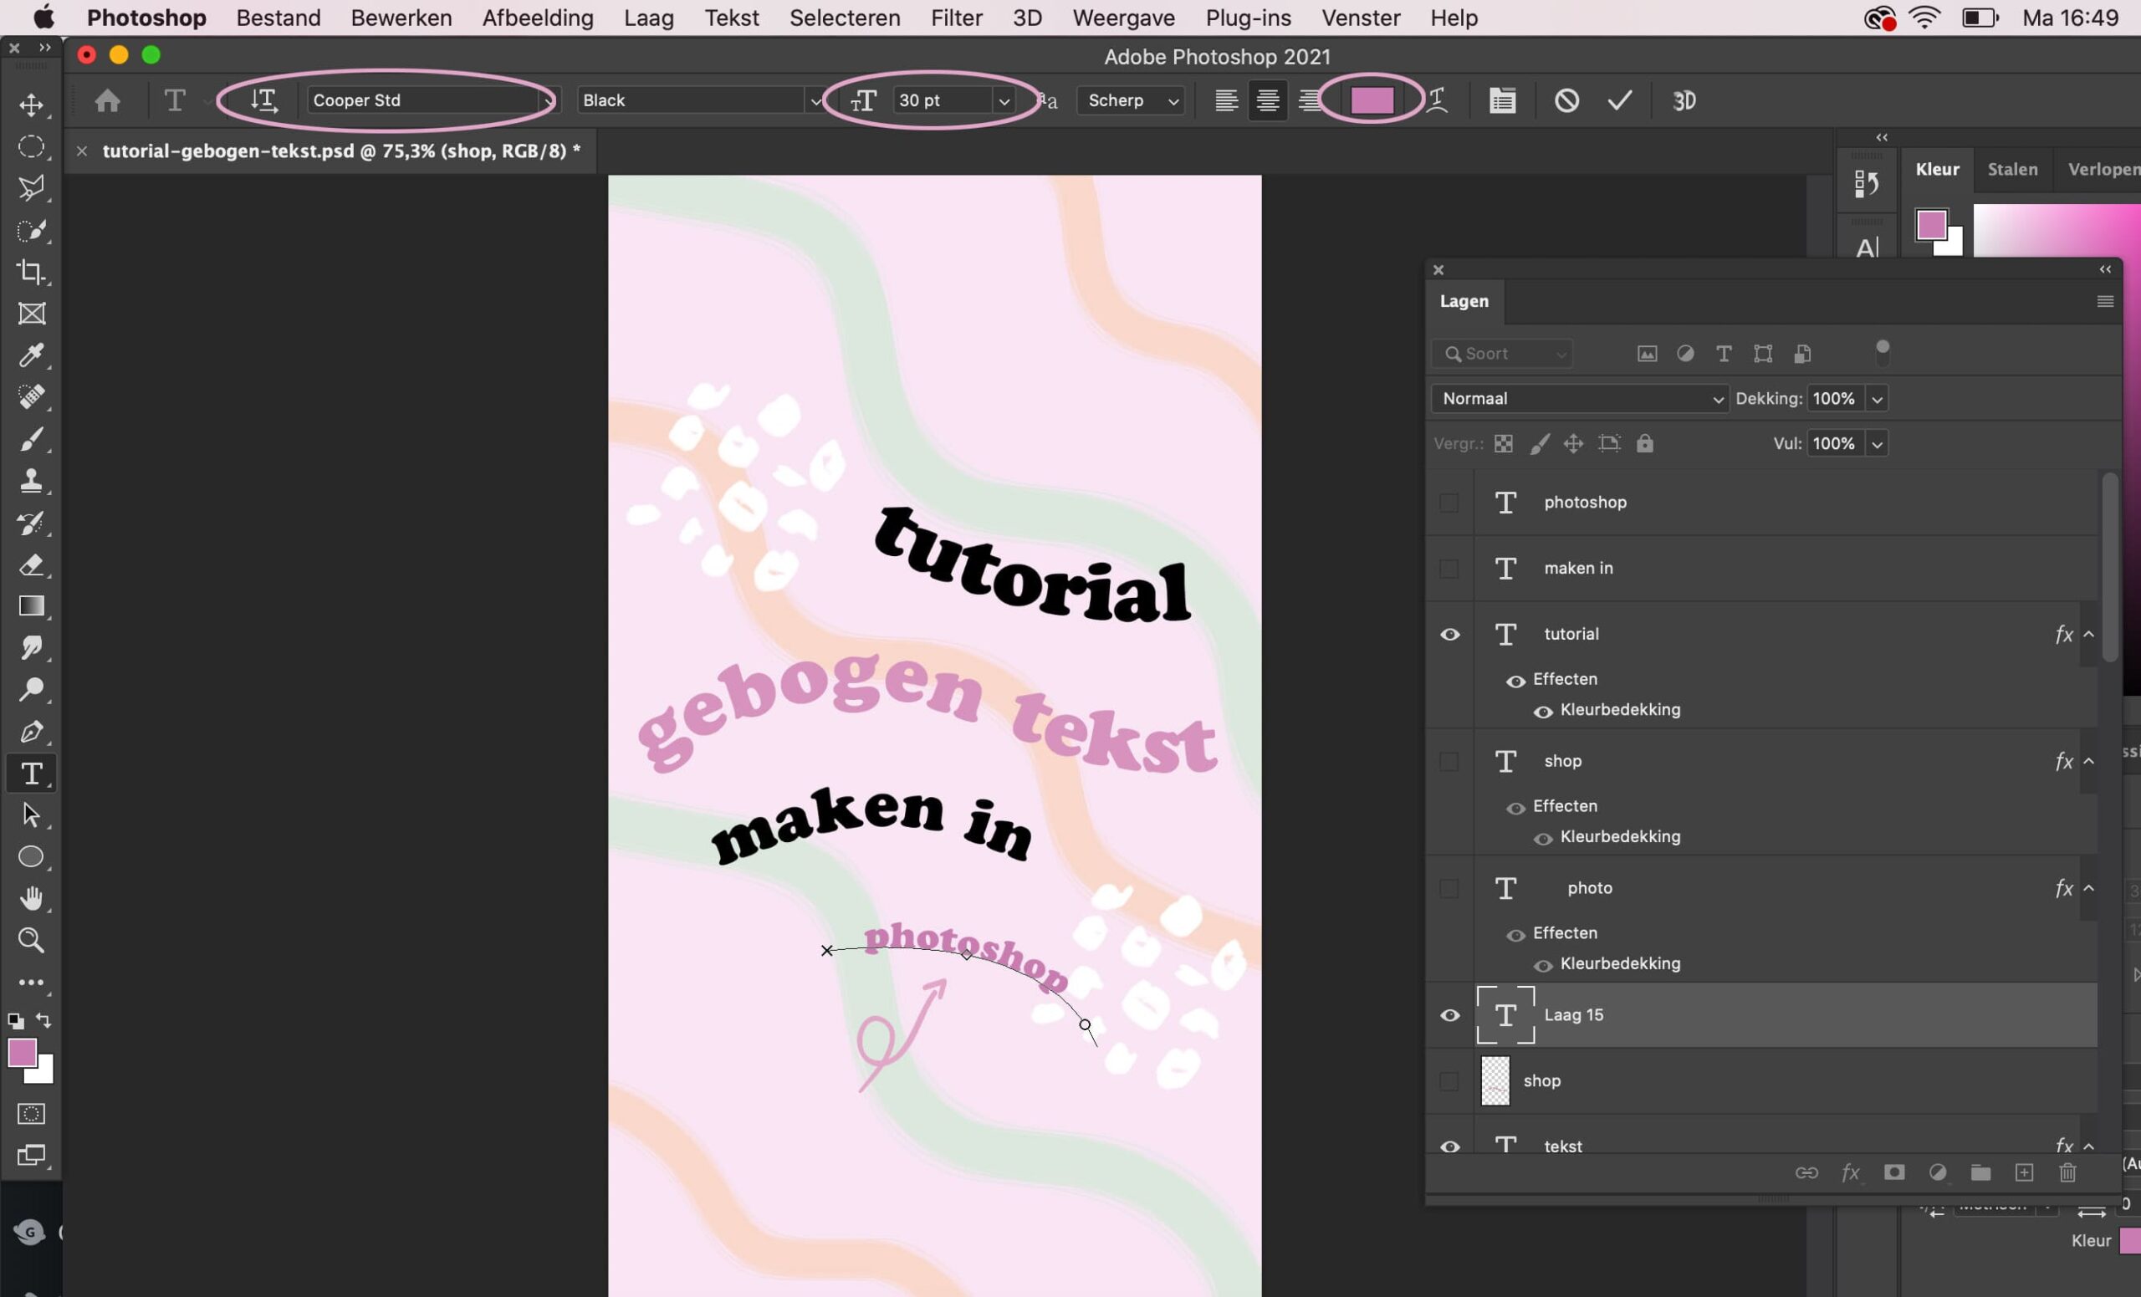Click the text color swatch in options bar
Image resolution: width=2141 pixels, height=1297 pixels.
click(1372, 101)
